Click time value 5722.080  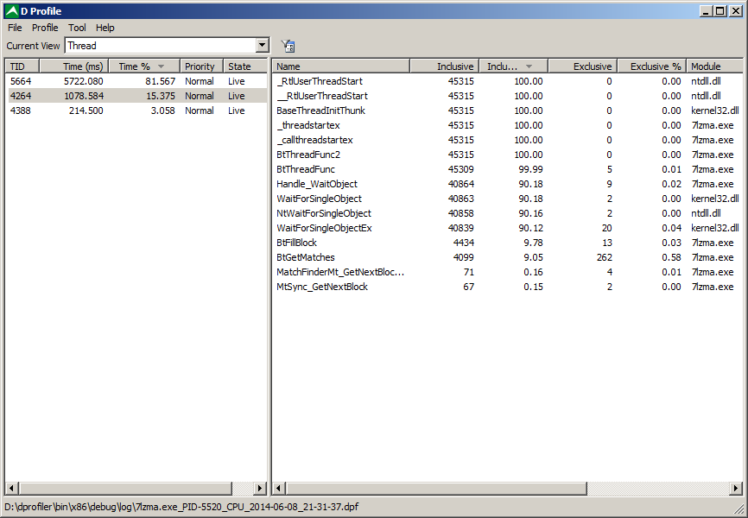tap(84, 81)
